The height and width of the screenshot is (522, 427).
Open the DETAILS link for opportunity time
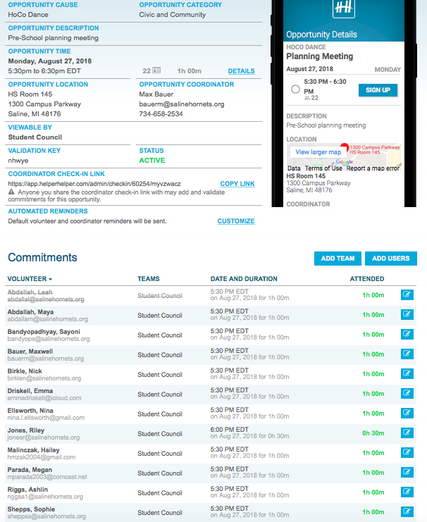241,71
